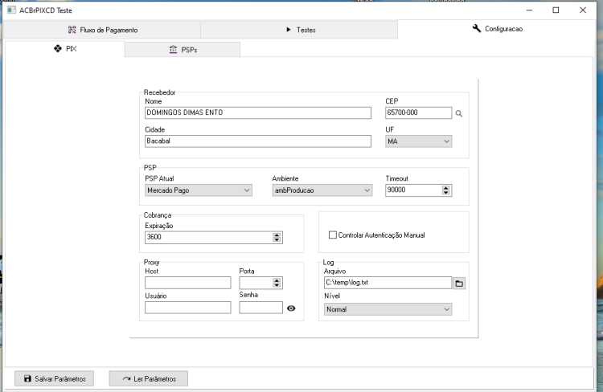
Task: Click the Cidade input field
Action: pyautogui.click(x=258, y=141)
